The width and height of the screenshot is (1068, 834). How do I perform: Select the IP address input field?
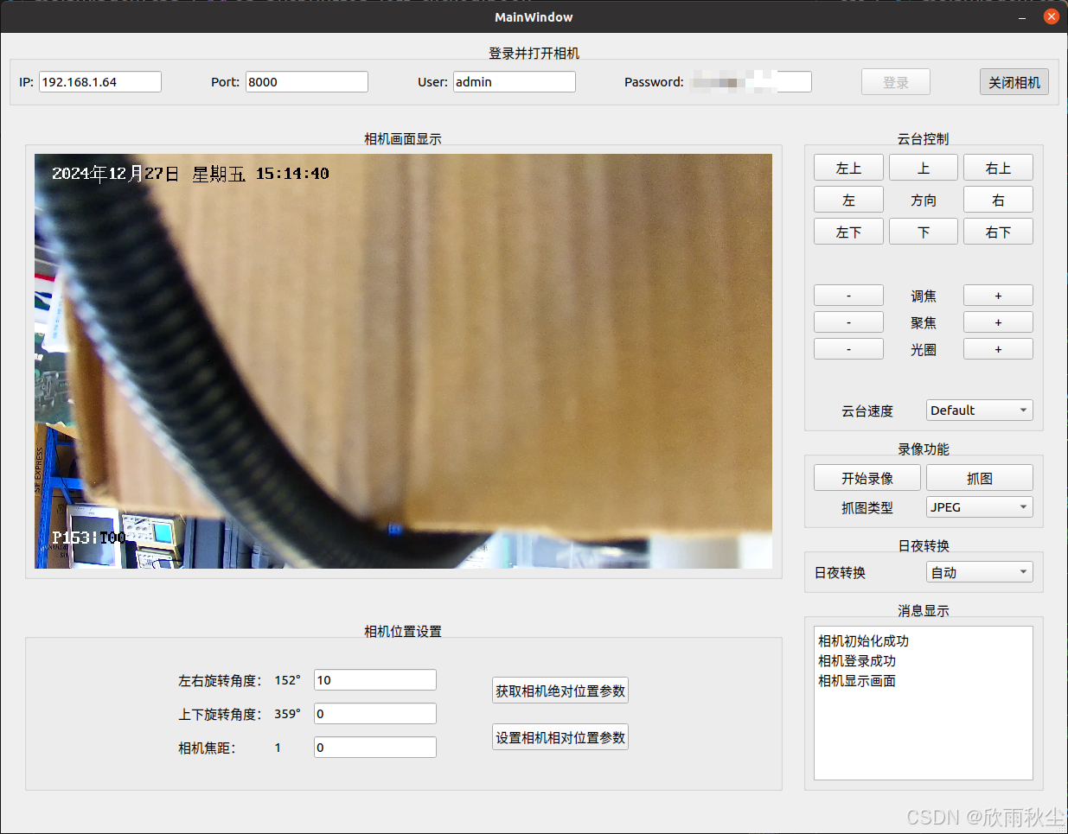(99, 81)
